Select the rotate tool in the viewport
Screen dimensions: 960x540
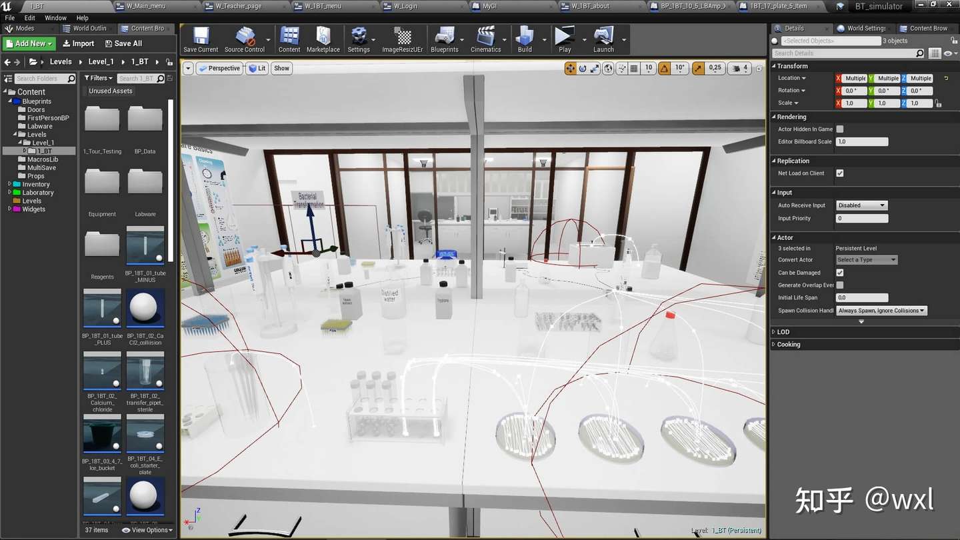[582, 68]
